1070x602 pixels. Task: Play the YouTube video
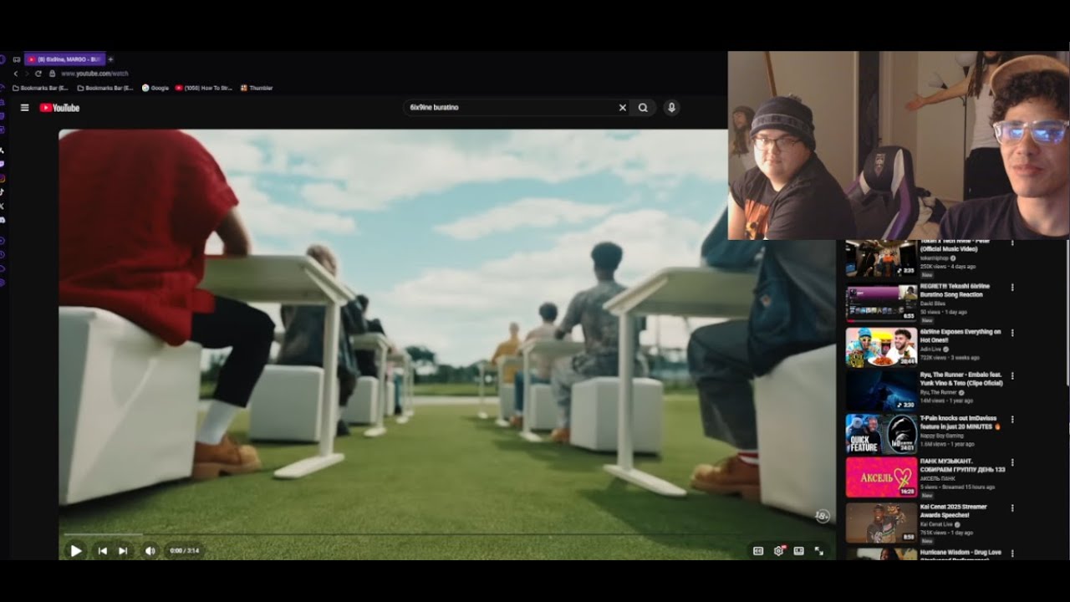tap(75, 551)
